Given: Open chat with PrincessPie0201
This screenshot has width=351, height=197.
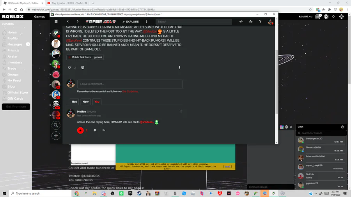Looking at the screenshot, I should 321,158.
